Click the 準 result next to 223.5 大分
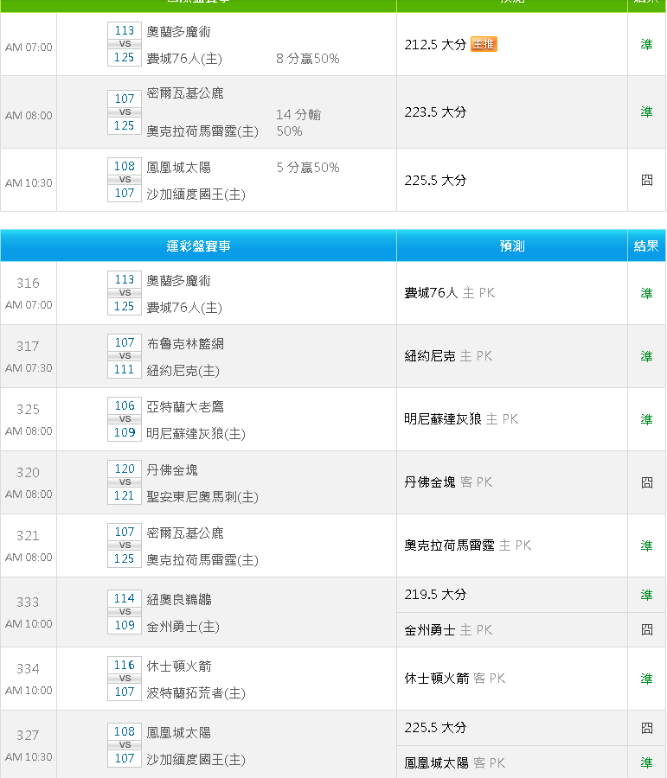This screenshot has height=778, width=667. [x=646, y=112]
